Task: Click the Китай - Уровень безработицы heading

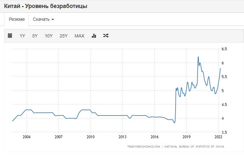Action: pyautogui.click(x=45, y=6)
